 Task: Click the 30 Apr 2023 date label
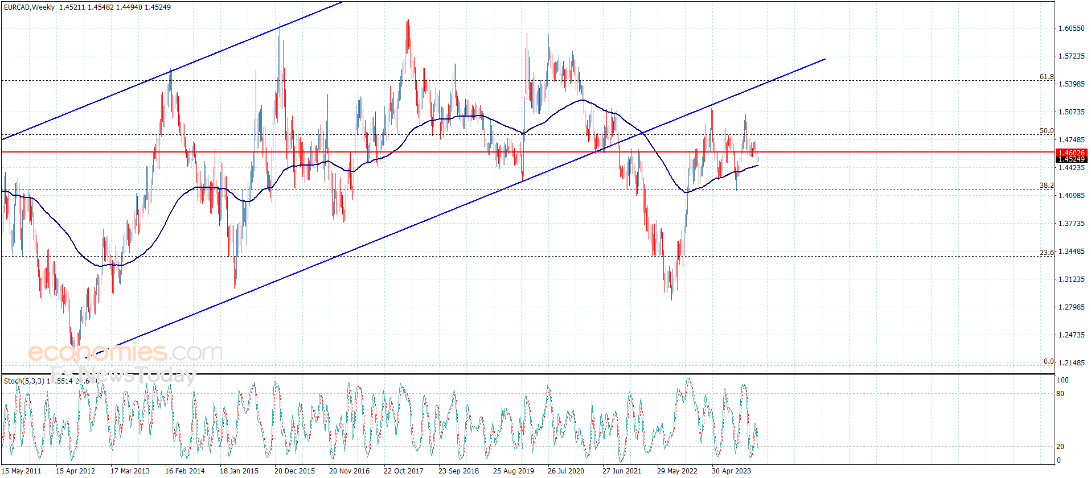(731, 471)
